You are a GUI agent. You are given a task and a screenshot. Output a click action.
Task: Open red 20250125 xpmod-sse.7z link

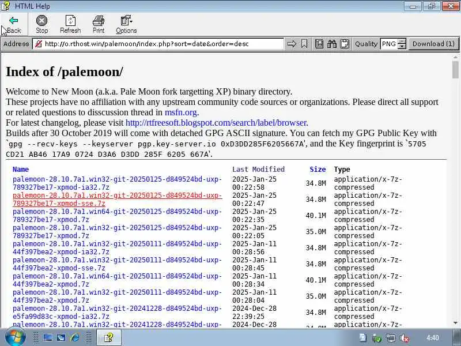coord(117,199)
